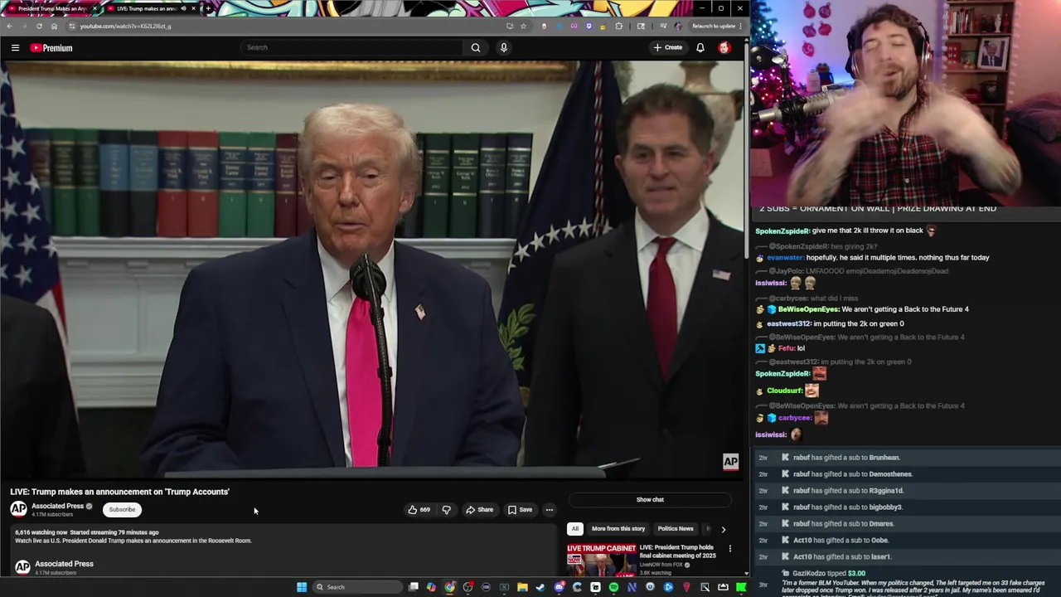Image resolution: width=1061 pixels, height=597 pixels.
Task: Open Chrome icon in the taskbar
Action: click(449, 587)
